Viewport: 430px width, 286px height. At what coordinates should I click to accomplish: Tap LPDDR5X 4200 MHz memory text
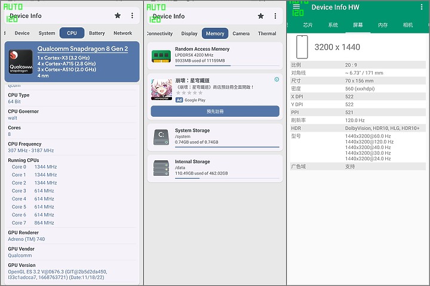(x=194, y=55)
